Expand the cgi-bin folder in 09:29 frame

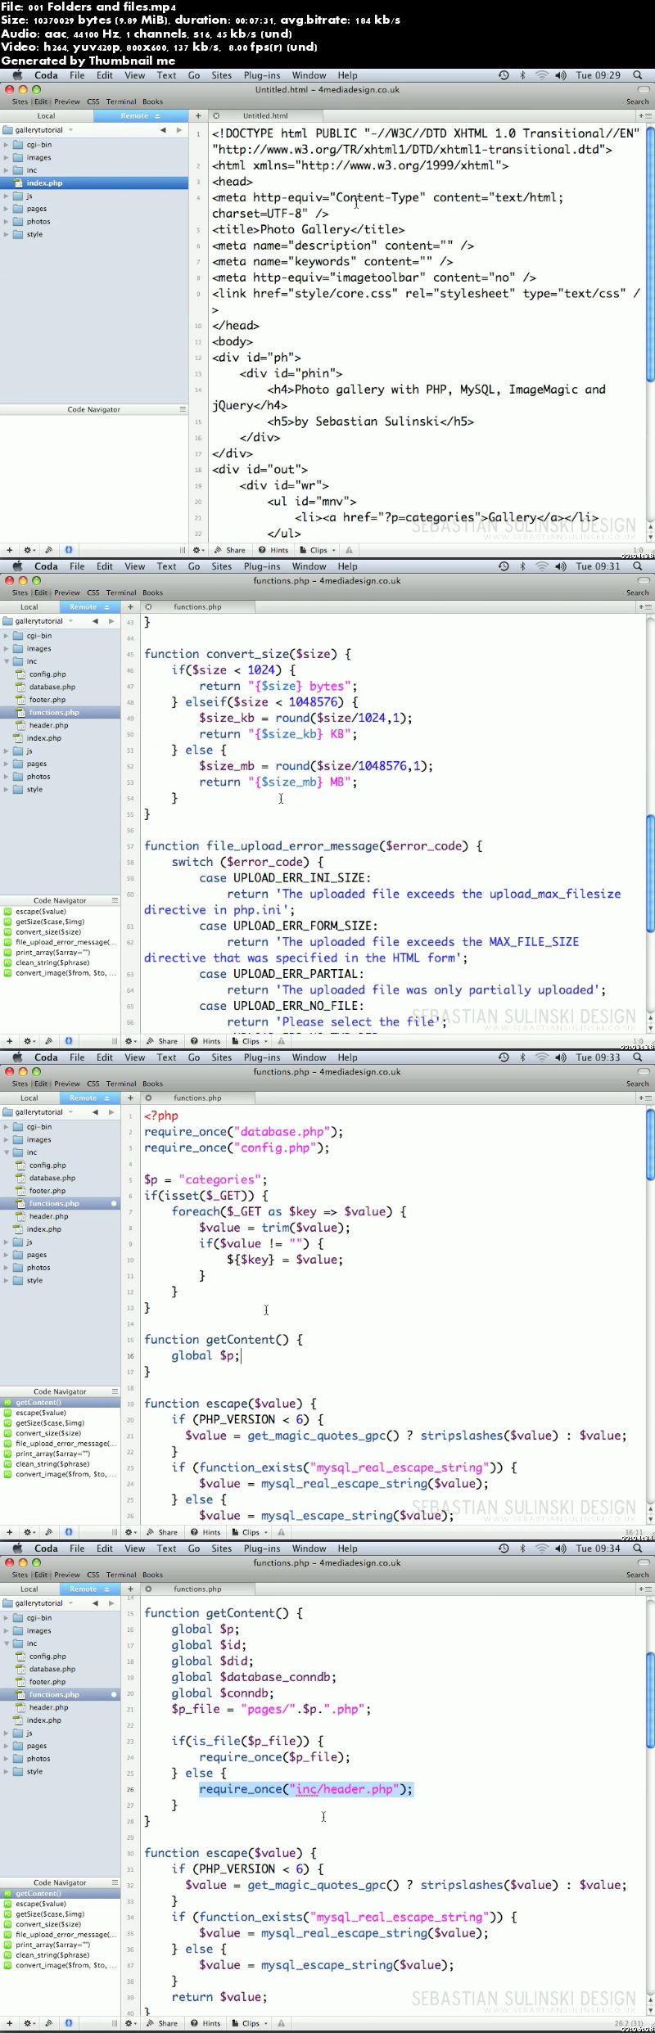coord(7,145)
